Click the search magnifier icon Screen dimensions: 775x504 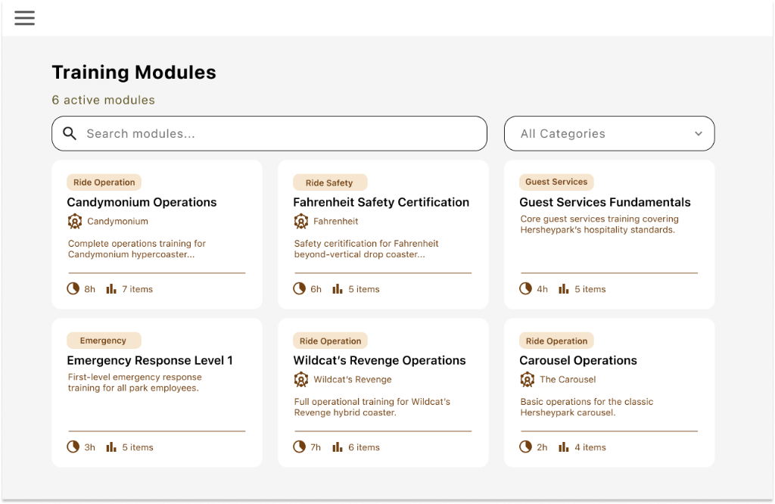(x=70, y=133)
